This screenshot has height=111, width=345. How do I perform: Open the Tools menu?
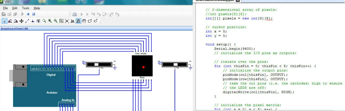point(25,8)
